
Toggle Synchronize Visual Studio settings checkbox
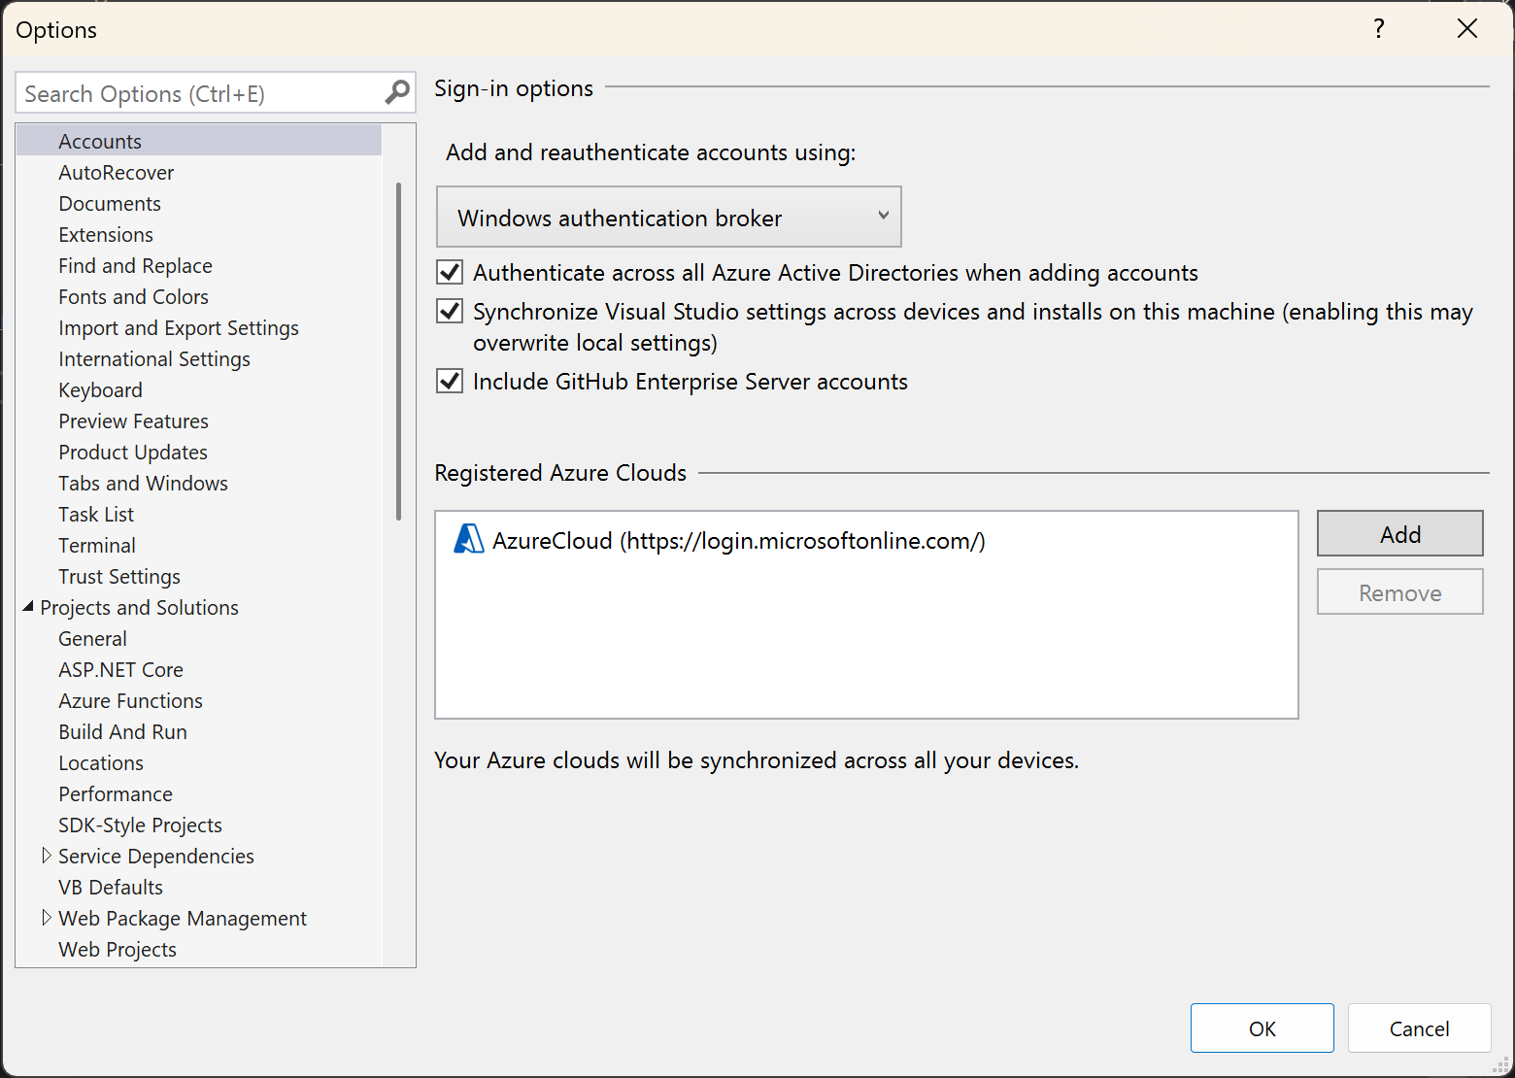click(450, 311)
